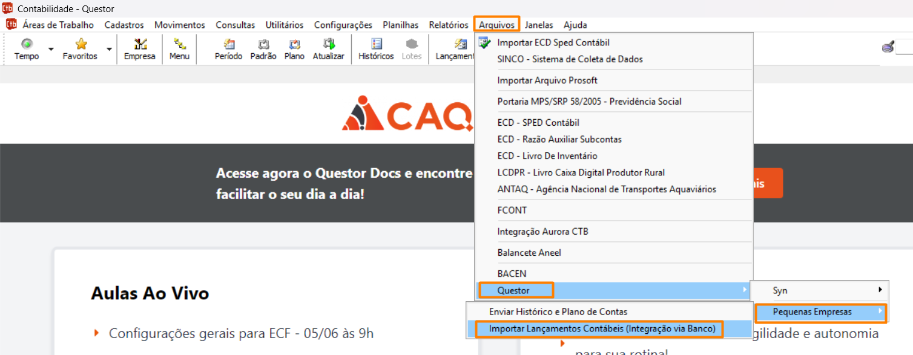
Task: Open the Áreas de Trabalho menu
Action: pos(58,25)
